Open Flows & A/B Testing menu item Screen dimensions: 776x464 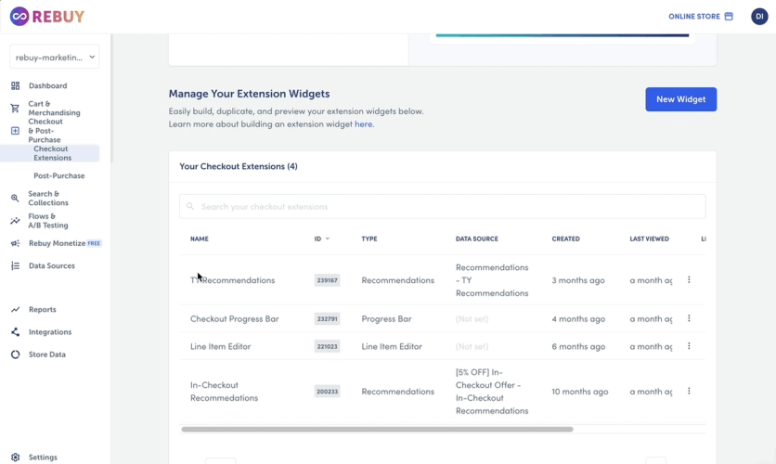(48, 221)
